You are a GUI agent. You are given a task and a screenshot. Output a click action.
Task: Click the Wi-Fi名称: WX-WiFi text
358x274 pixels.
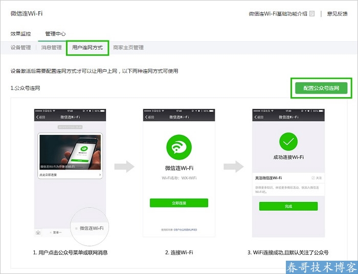pyautogui.click(x=179, y=178)
